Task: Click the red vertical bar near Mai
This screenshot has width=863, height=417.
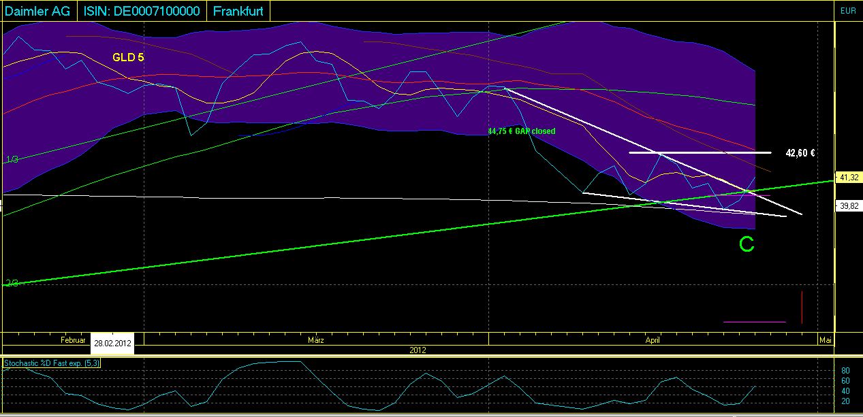Action: [x=802, y=307]
